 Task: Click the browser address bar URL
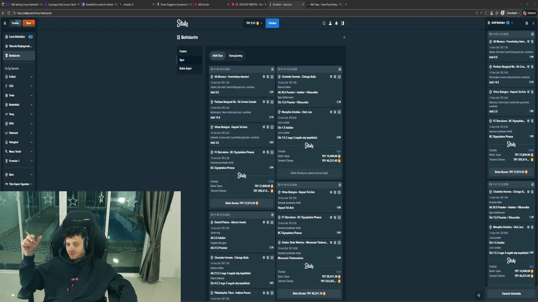34,13
